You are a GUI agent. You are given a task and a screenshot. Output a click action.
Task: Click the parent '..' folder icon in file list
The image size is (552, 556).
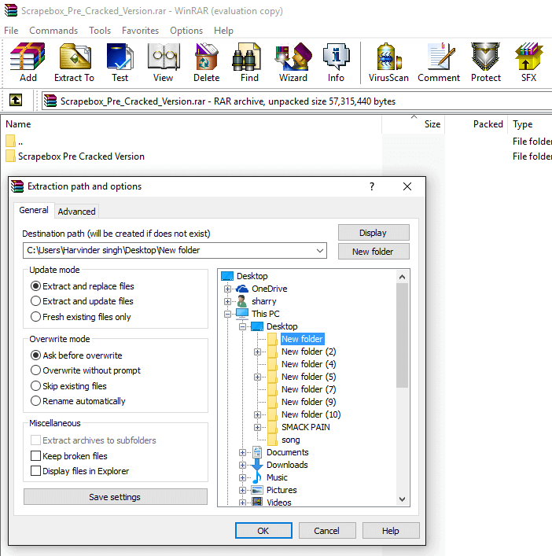tap(11, 141)
